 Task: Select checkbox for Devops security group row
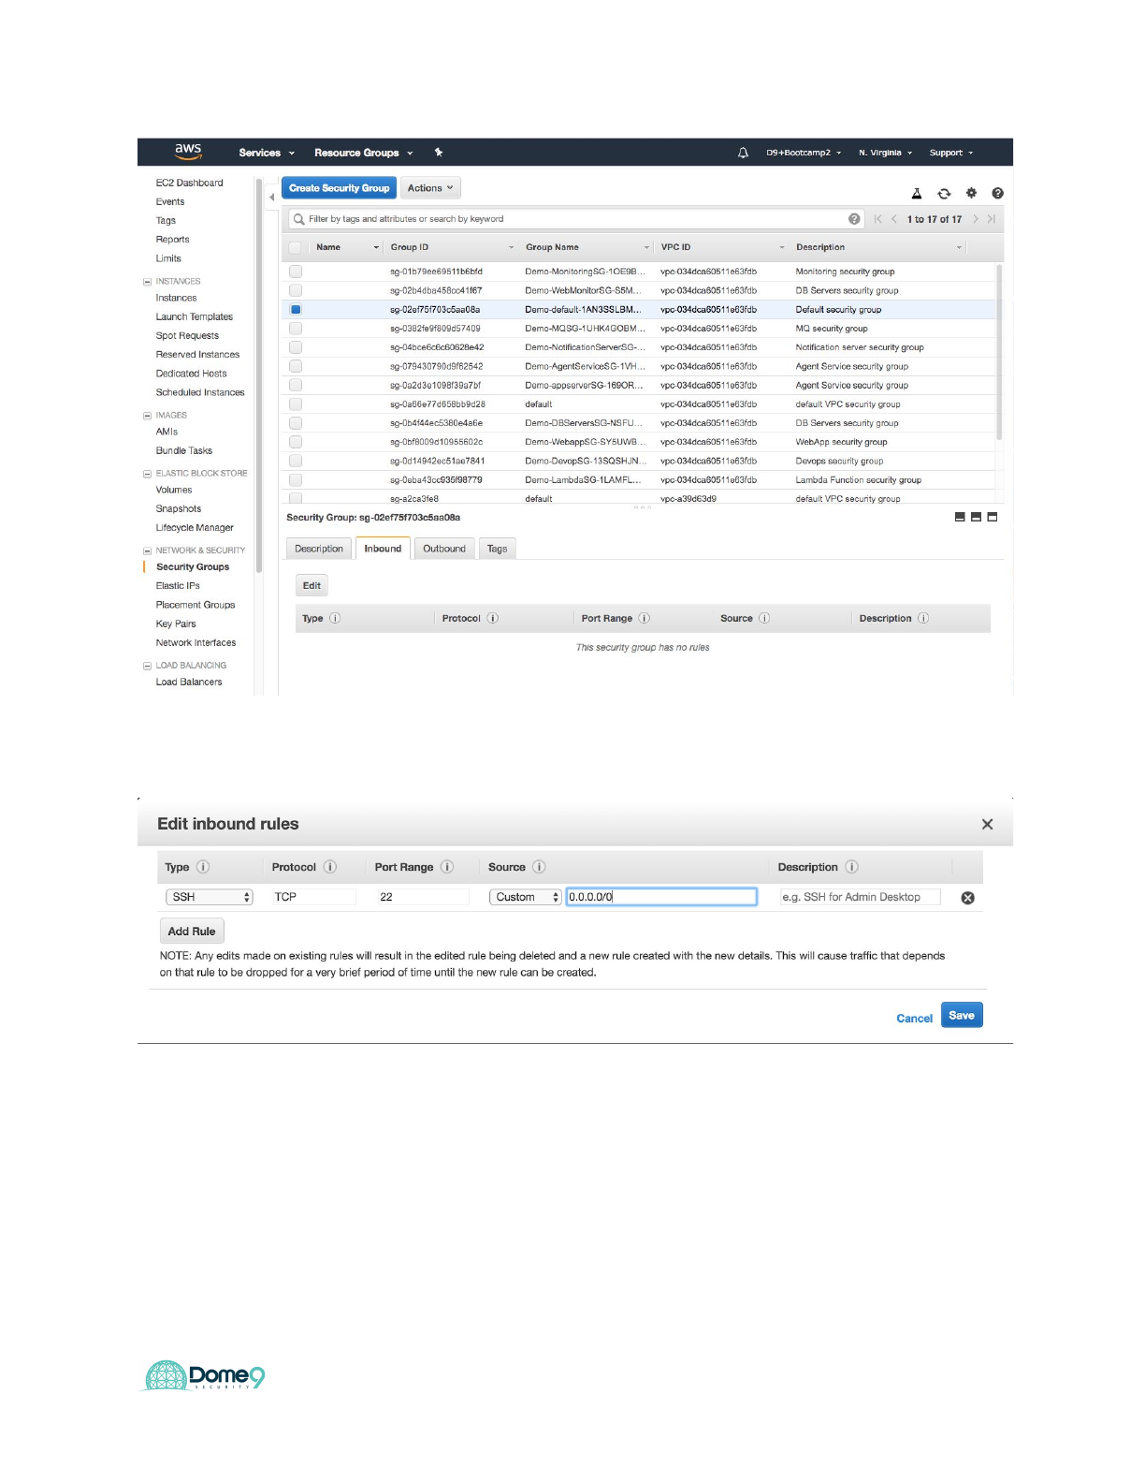pos(296,461)
